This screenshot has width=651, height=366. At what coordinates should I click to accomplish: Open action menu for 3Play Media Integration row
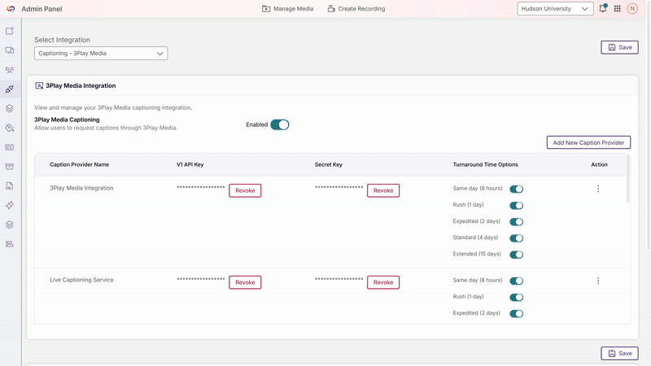coord(598,189)
